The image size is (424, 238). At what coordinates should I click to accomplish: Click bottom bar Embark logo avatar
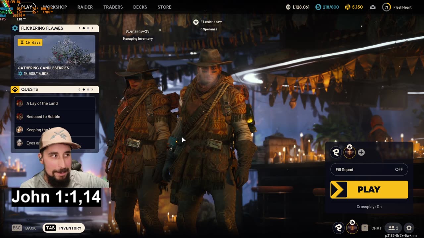pyautogui.click(x=338, y=227)
